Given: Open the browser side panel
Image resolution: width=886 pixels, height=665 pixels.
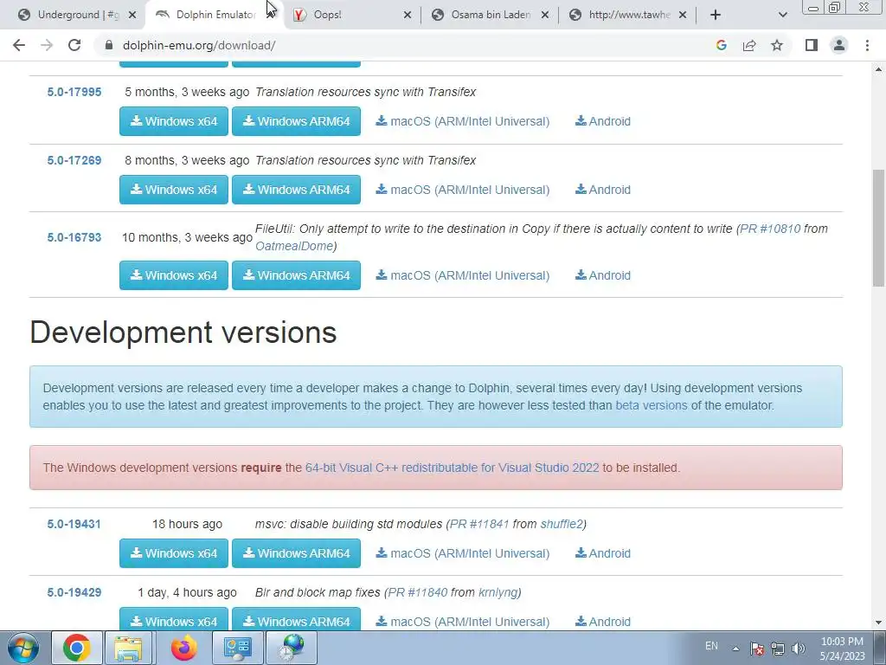Looking at the screenshot, I should click(x=812, y=45).
